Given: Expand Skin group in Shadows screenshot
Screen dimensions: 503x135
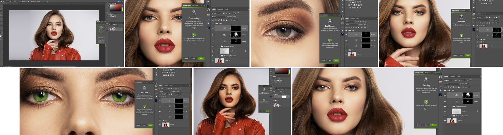Looking at the screenshot, I should point(480,42).
